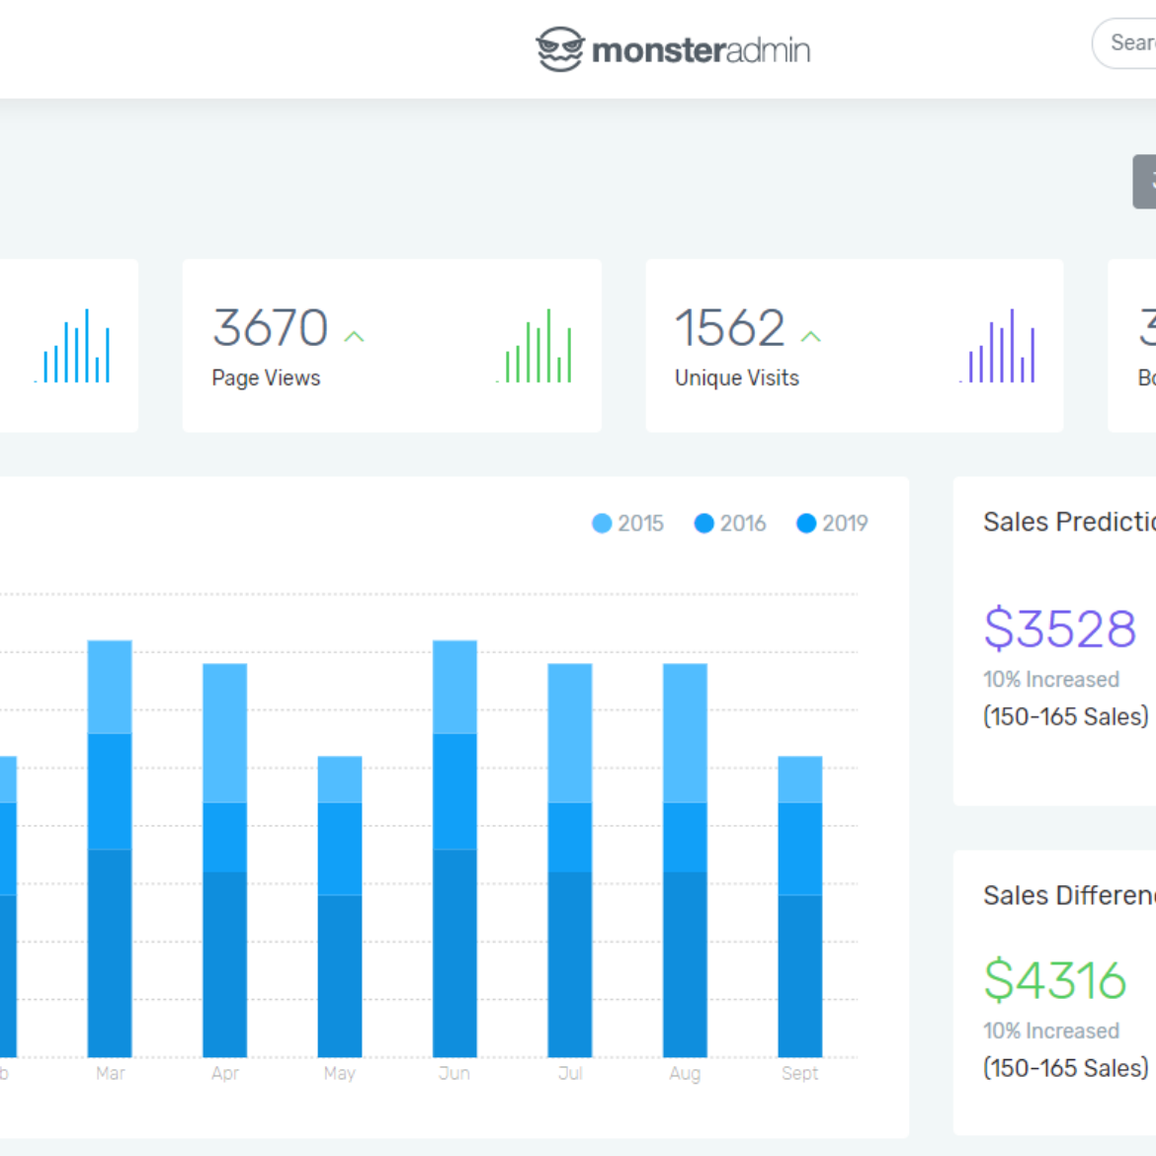Click the gray button below the search box
This screenshot has height=1156, width=1156.
[1144, 182]
